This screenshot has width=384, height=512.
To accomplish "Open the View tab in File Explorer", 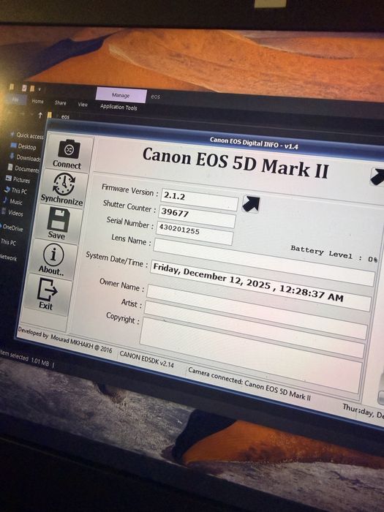I will pos(83,105).
